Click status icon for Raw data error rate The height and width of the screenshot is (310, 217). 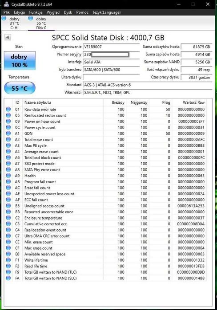[x=8, y=109]
